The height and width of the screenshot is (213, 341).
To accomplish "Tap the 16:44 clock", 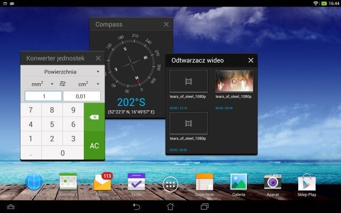I will click(x=334, y=3).
